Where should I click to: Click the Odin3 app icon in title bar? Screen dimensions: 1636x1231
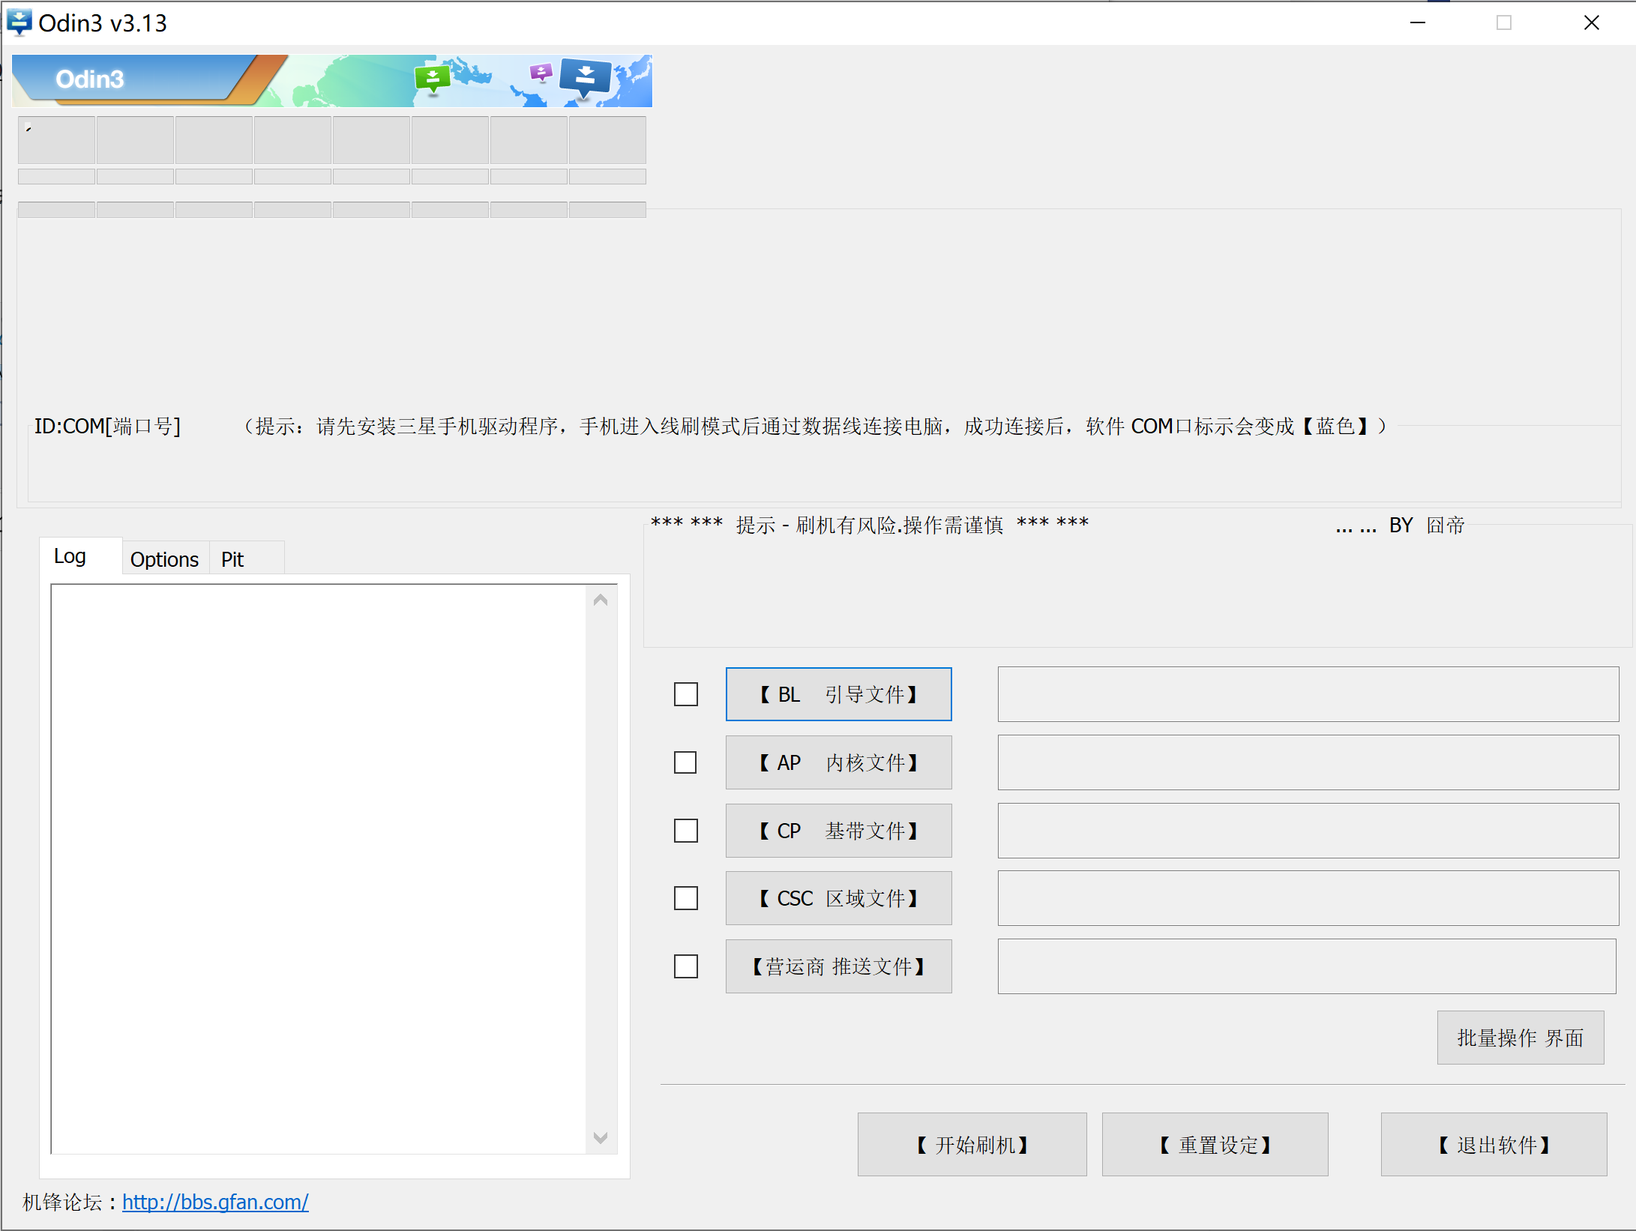[x=19, y=22]
